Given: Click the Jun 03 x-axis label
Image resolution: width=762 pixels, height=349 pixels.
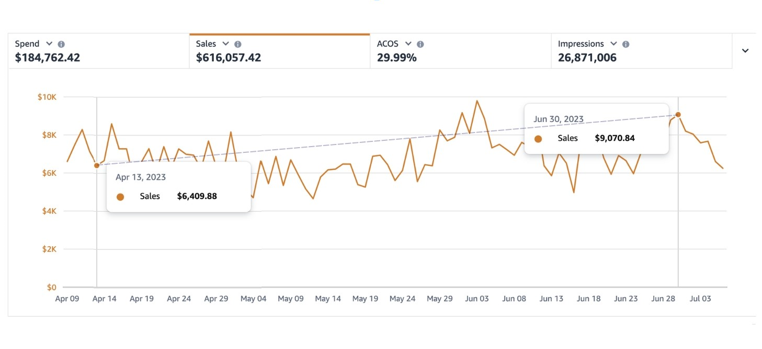Looking at the screenshot, I should coord(477,299).
